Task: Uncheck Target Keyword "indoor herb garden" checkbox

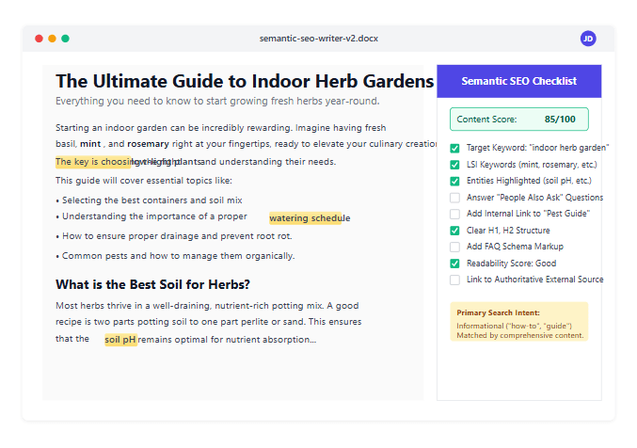Action: coord(454,148)
